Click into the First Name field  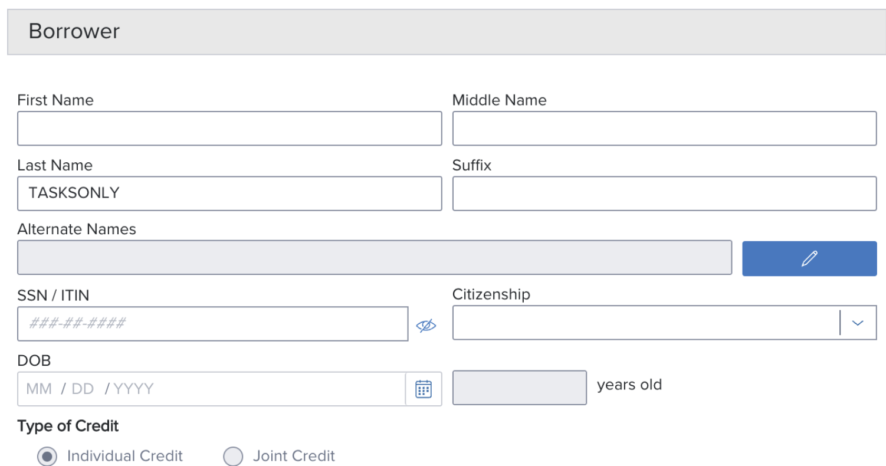229,129
